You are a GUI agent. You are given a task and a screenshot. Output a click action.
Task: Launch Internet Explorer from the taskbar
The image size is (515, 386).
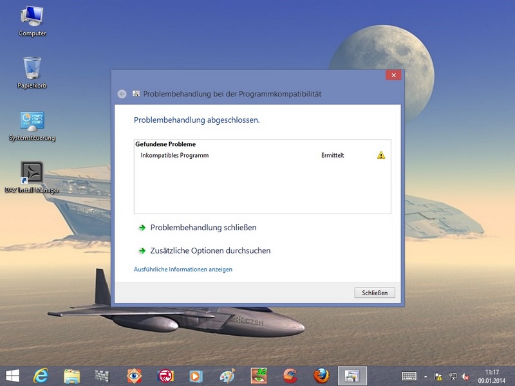(x=41, y=376)
